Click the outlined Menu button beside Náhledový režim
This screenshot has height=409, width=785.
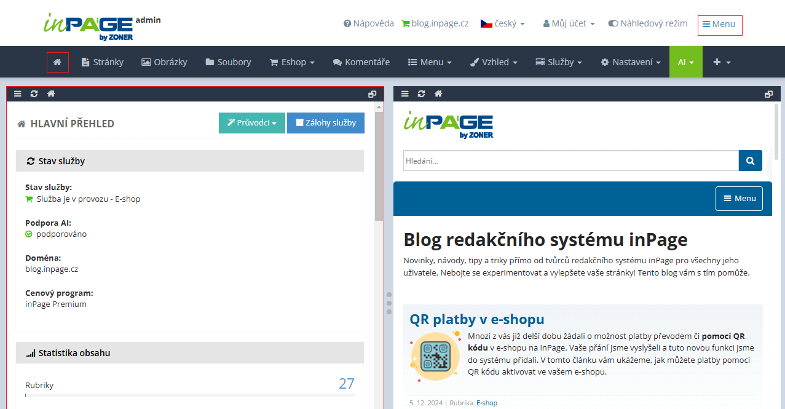pyautogui.click(x=720, y=25)
